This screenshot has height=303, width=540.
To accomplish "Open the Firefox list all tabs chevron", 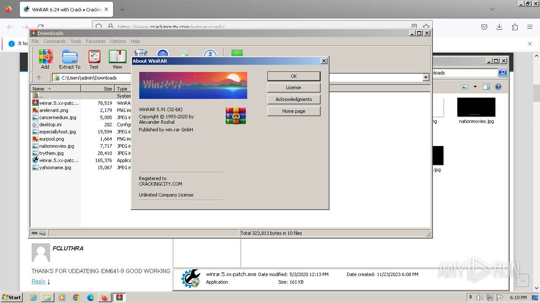I will (492, 9).
